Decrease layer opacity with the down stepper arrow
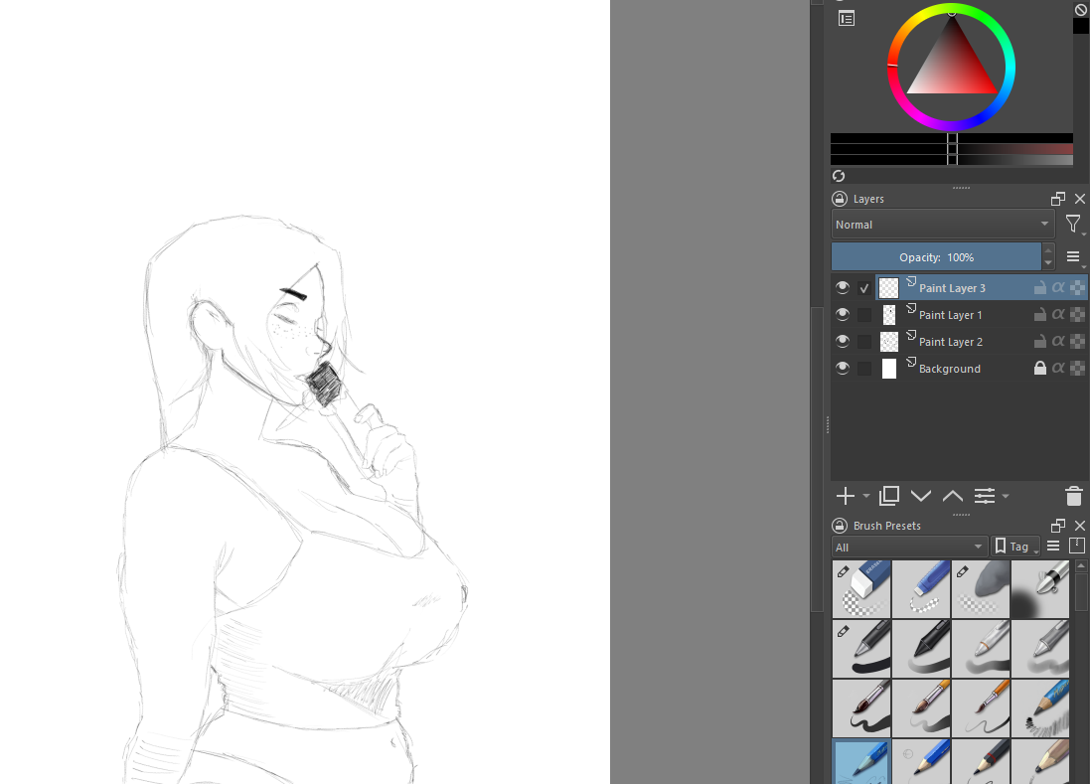1090x784 pixels. [x=1048, y=263]
